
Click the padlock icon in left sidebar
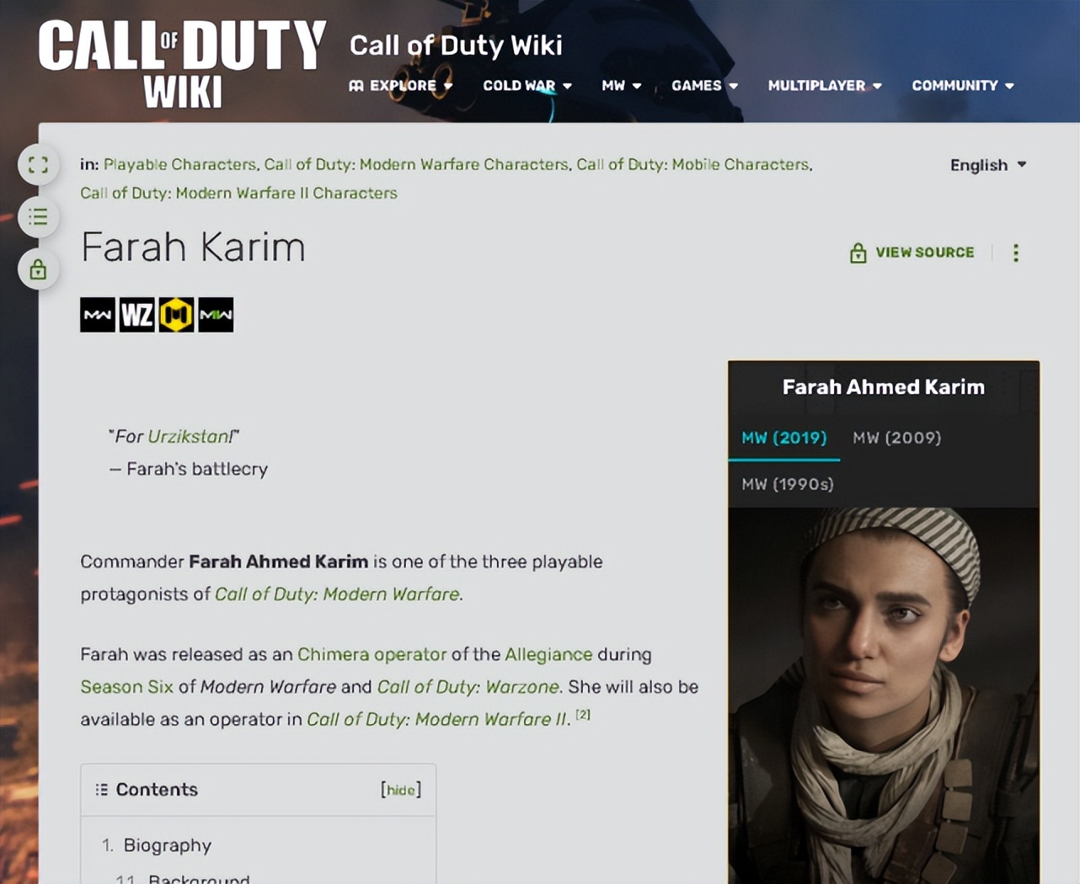[38, 269]
